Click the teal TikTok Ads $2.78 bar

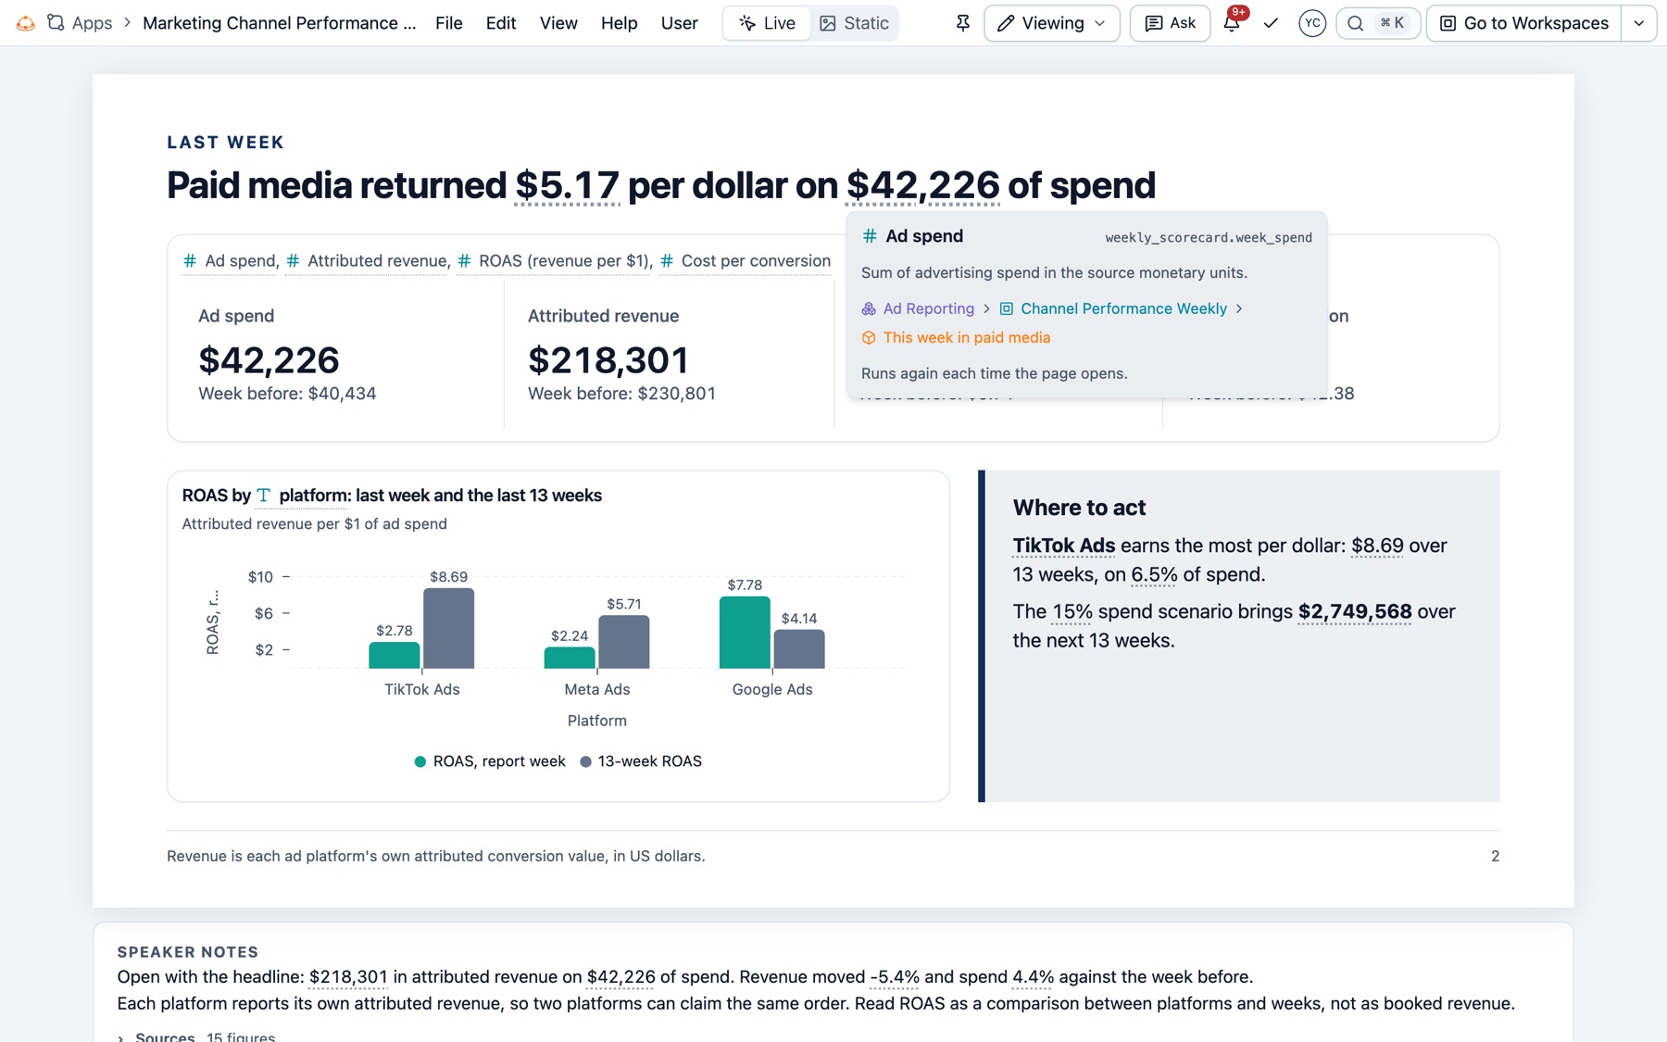395,655
